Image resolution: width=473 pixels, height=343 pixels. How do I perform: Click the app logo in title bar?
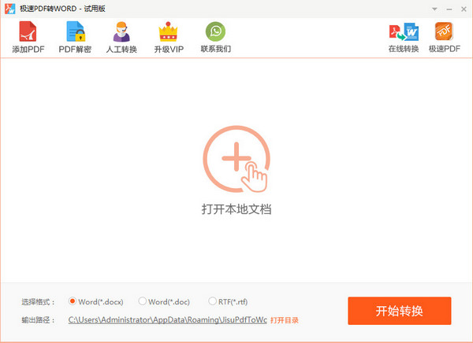click(9, 9)
